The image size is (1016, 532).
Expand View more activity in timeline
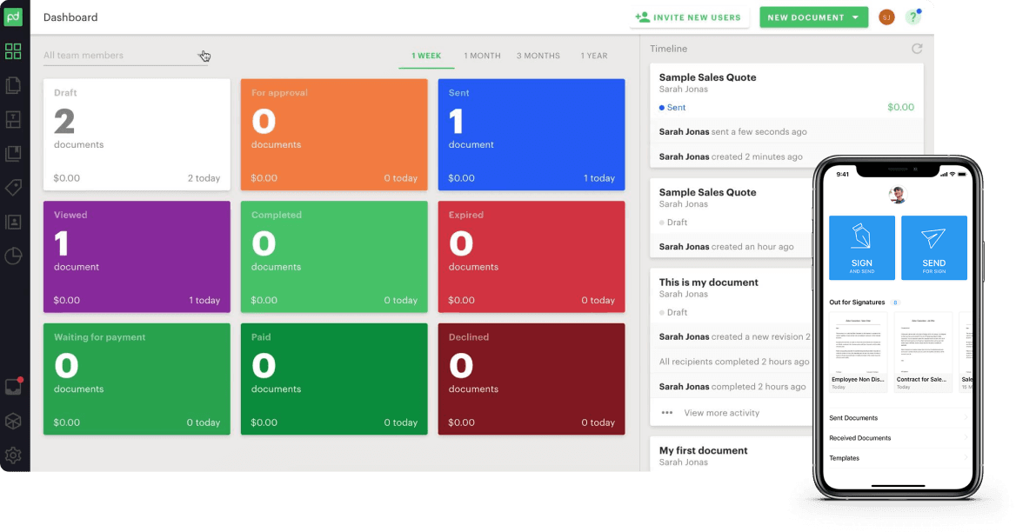pos(721,413)
